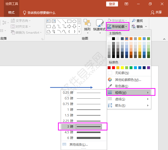The image size is (168, 150).
Task: Pick the Arrow line shape
Action: [64, 21]
